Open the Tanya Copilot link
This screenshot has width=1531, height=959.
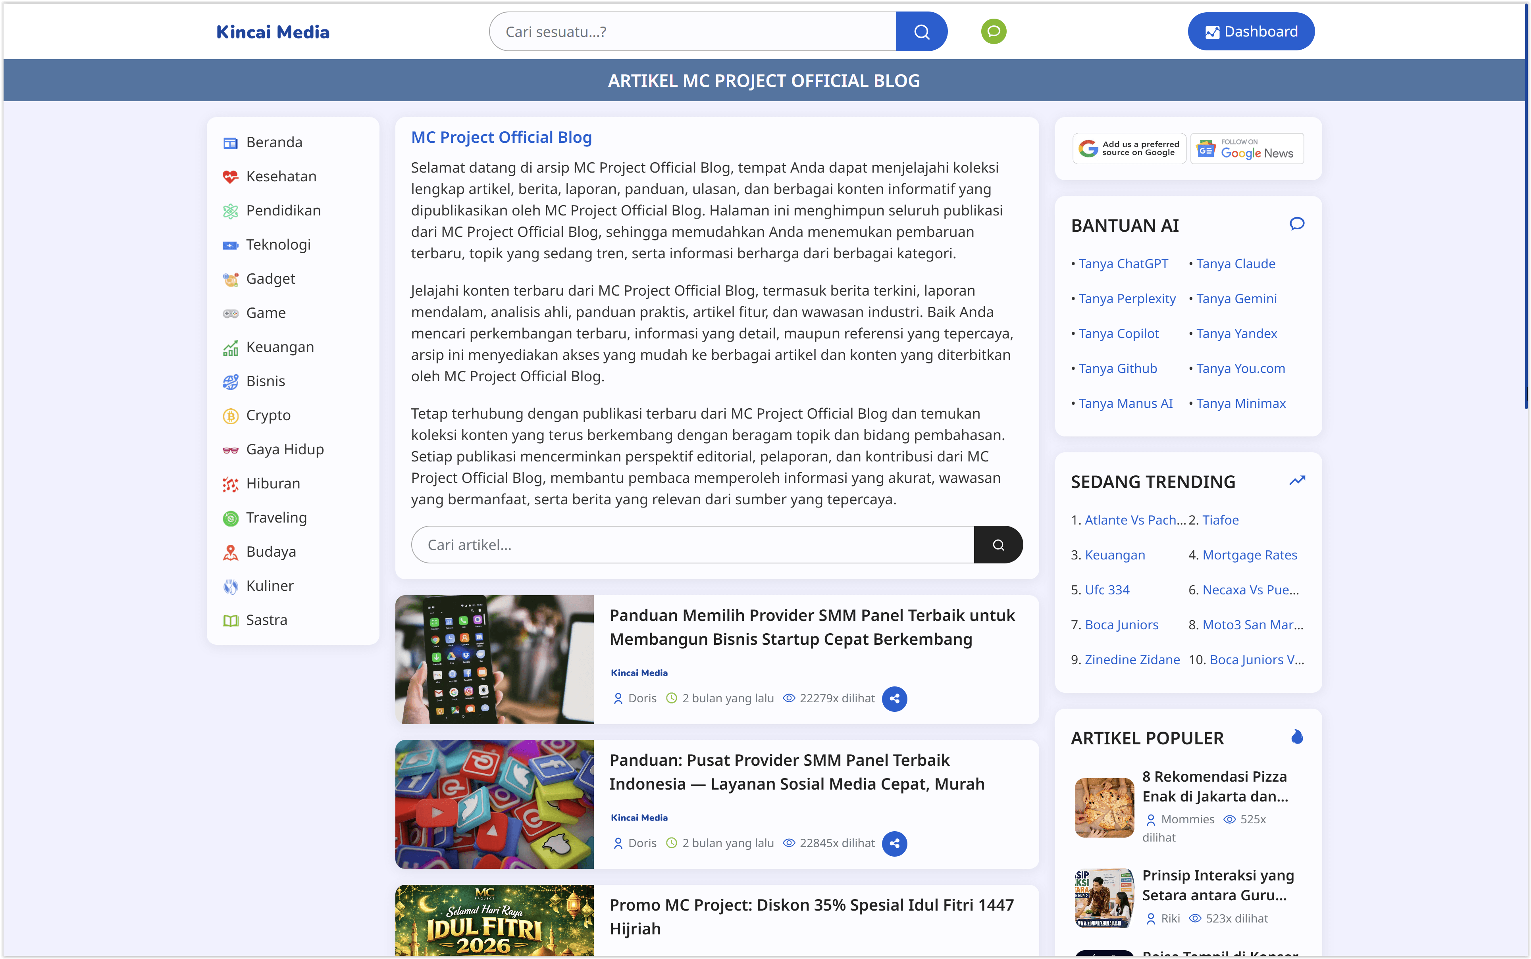coord(1119,334)
